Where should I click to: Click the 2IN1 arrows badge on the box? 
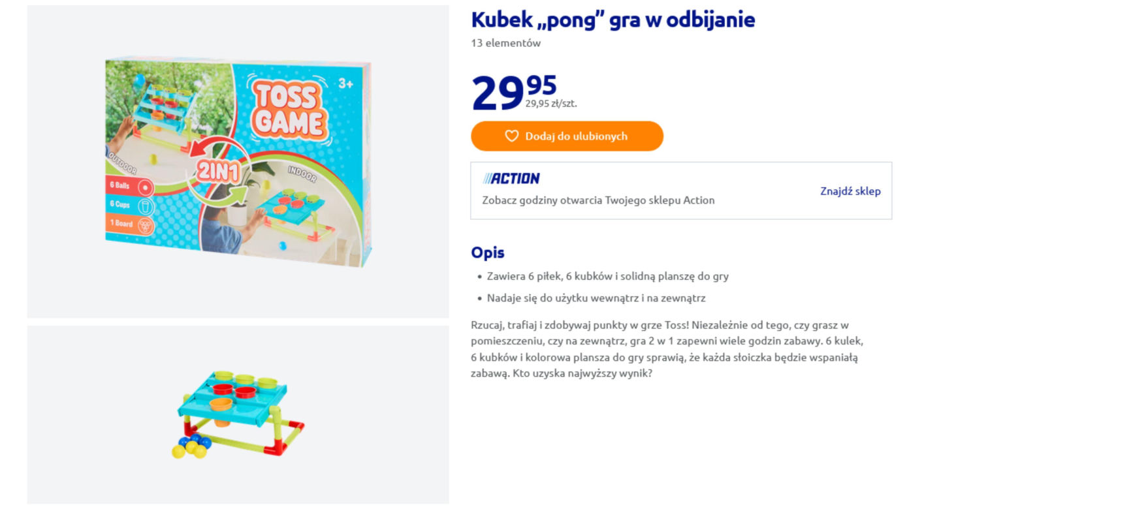pos(219,171)
